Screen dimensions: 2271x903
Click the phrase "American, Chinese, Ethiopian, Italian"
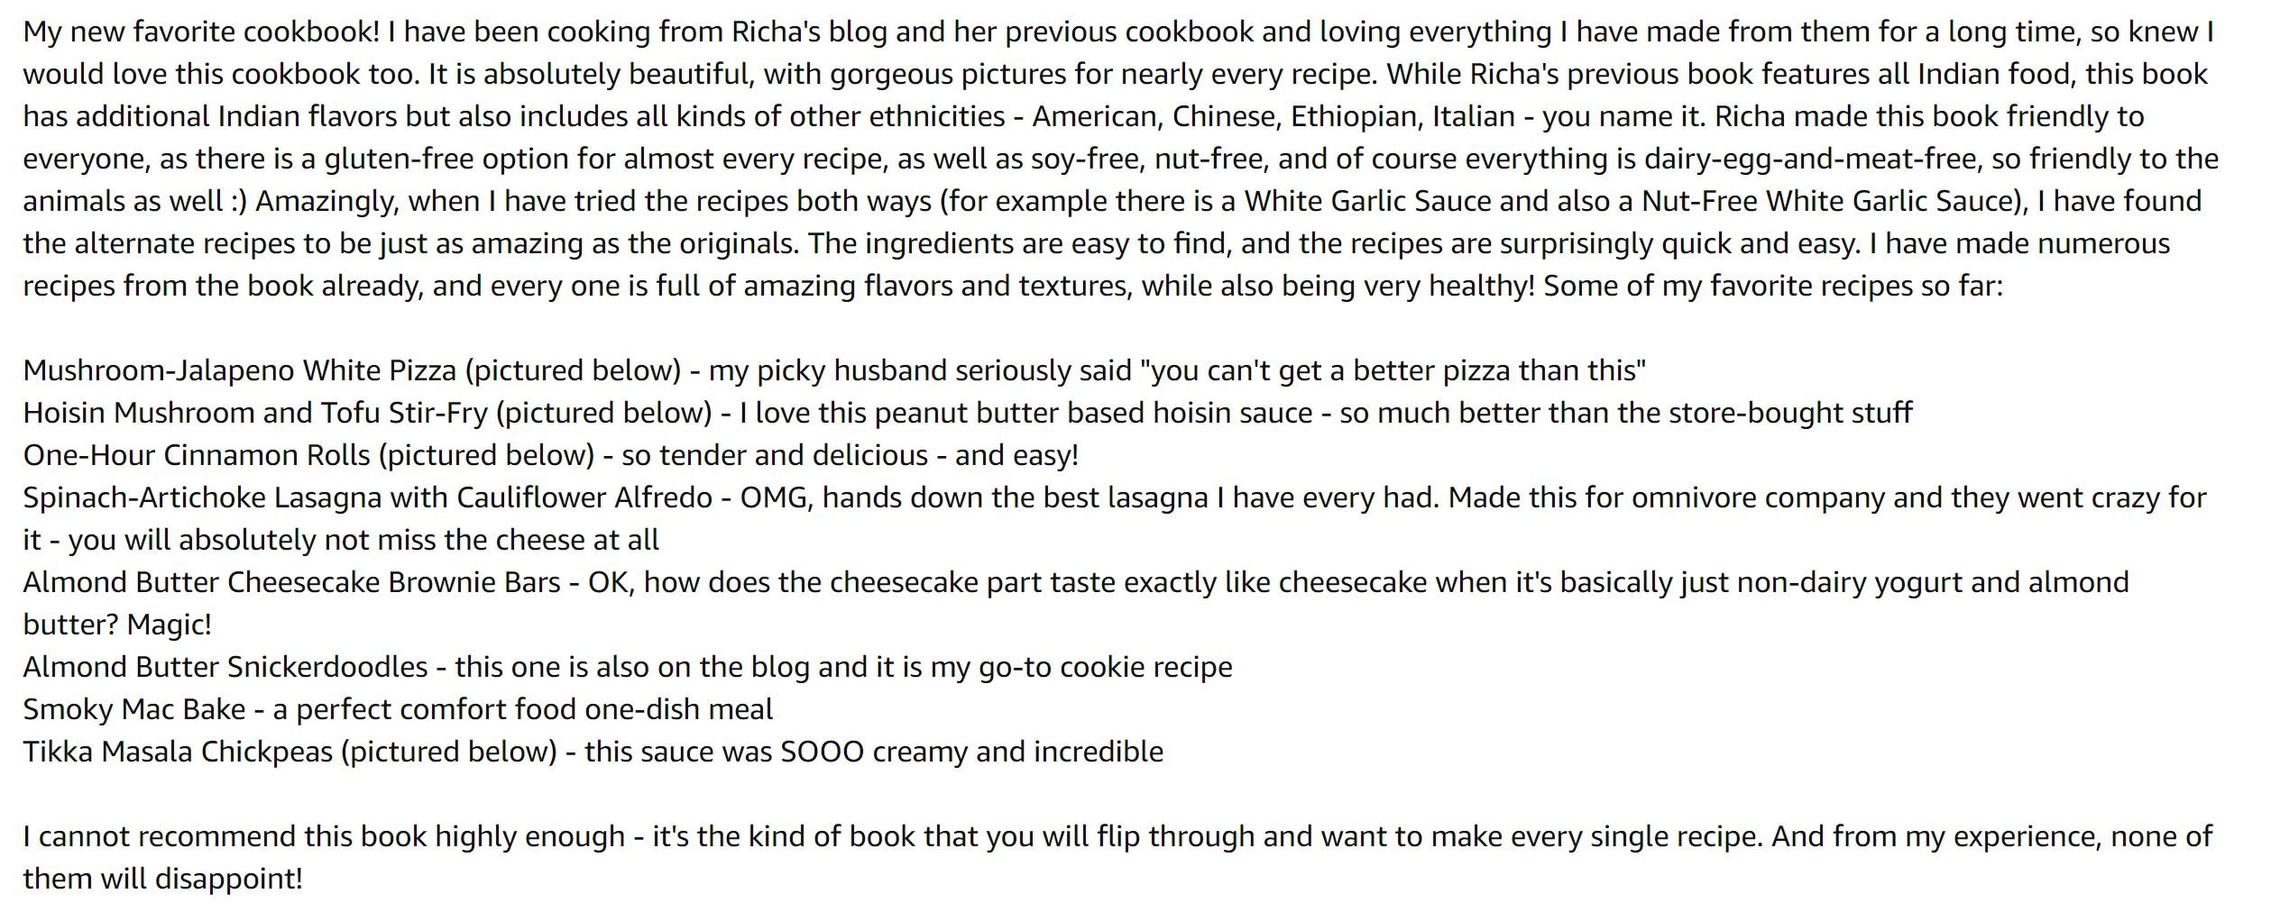(1273, 117)
